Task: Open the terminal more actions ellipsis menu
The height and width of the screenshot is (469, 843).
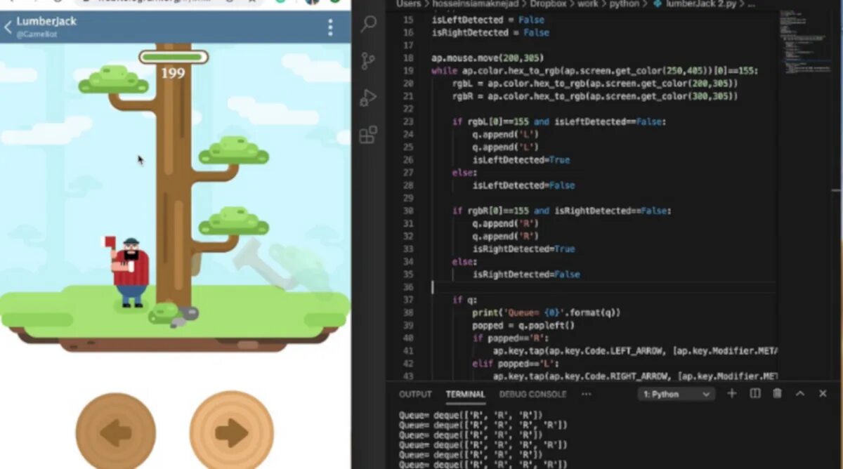Action: click(587, 393)
